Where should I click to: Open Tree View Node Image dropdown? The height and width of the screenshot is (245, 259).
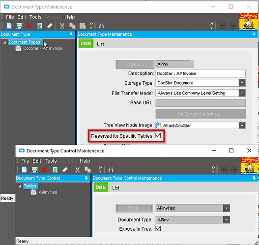coord(242,125)
